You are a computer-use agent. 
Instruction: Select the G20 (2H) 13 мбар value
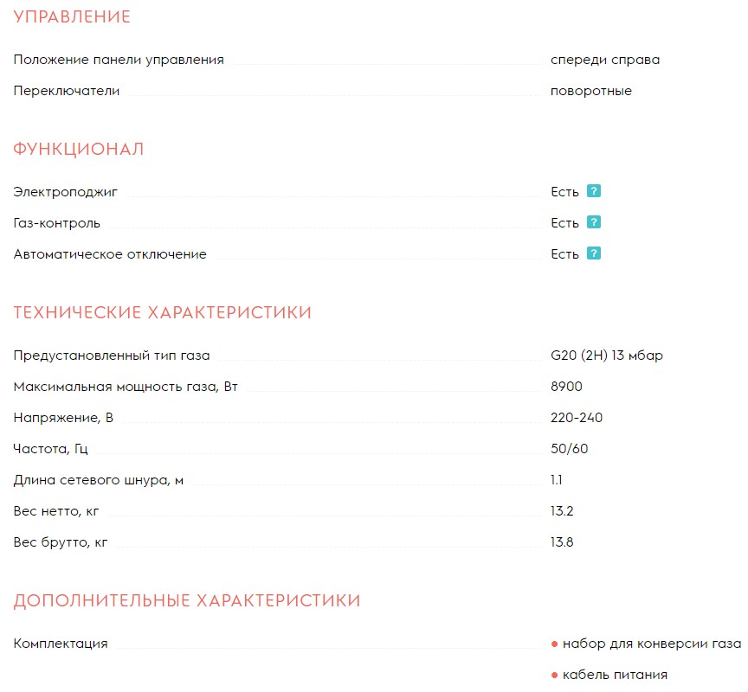607,356
